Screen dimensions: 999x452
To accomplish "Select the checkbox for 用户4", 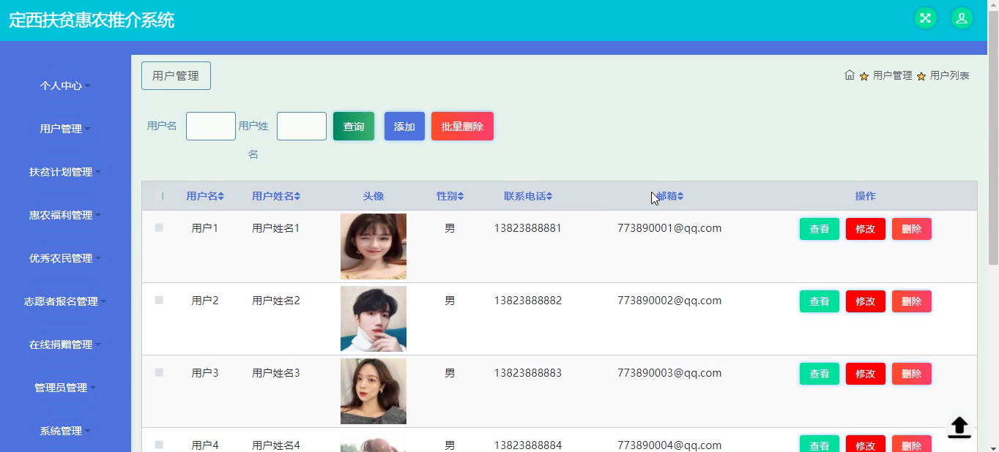I will (159, 445).
